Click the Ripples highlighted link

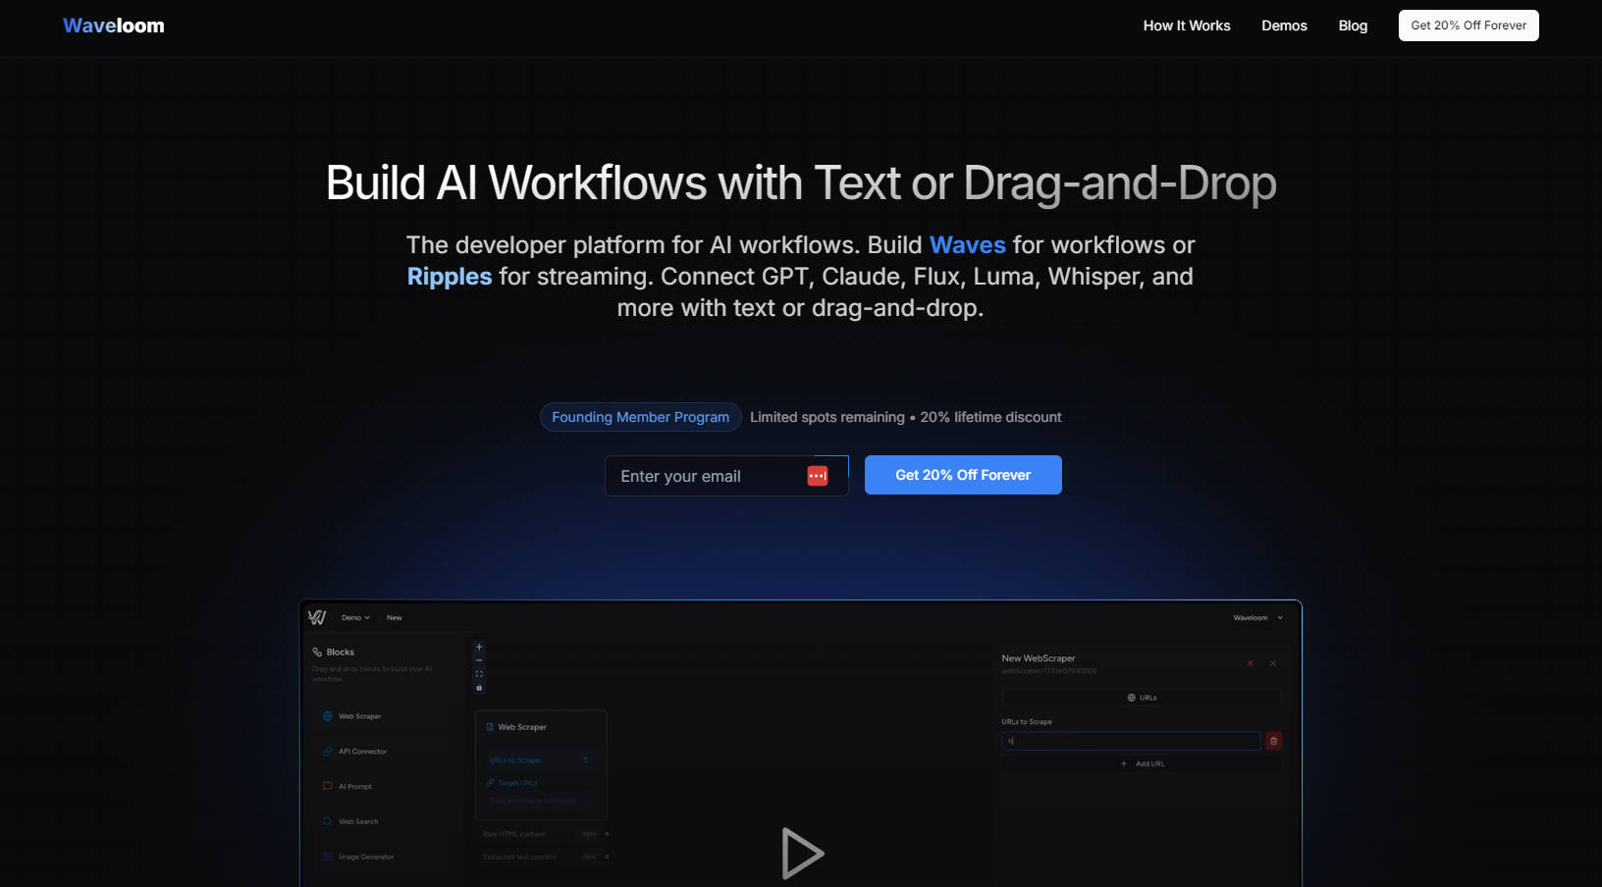click(x=450, y=277)
